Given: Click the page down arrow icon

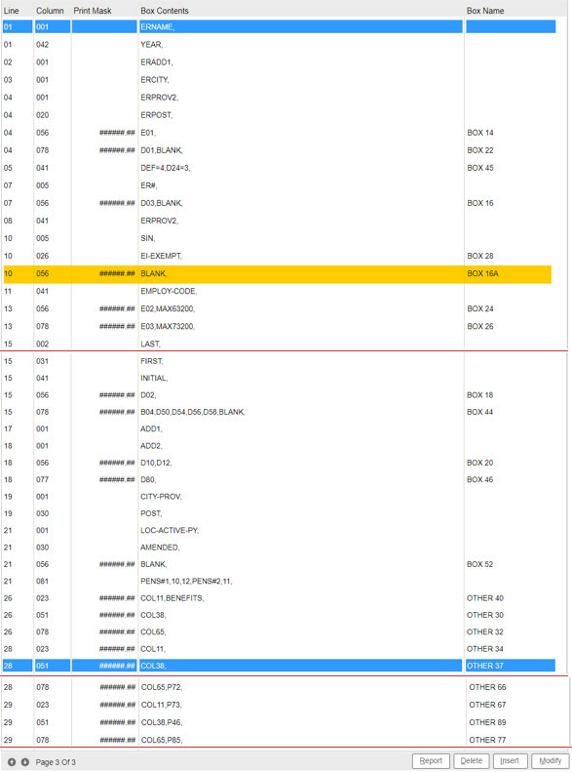Looking at the screenshot, I should point(24,762).
